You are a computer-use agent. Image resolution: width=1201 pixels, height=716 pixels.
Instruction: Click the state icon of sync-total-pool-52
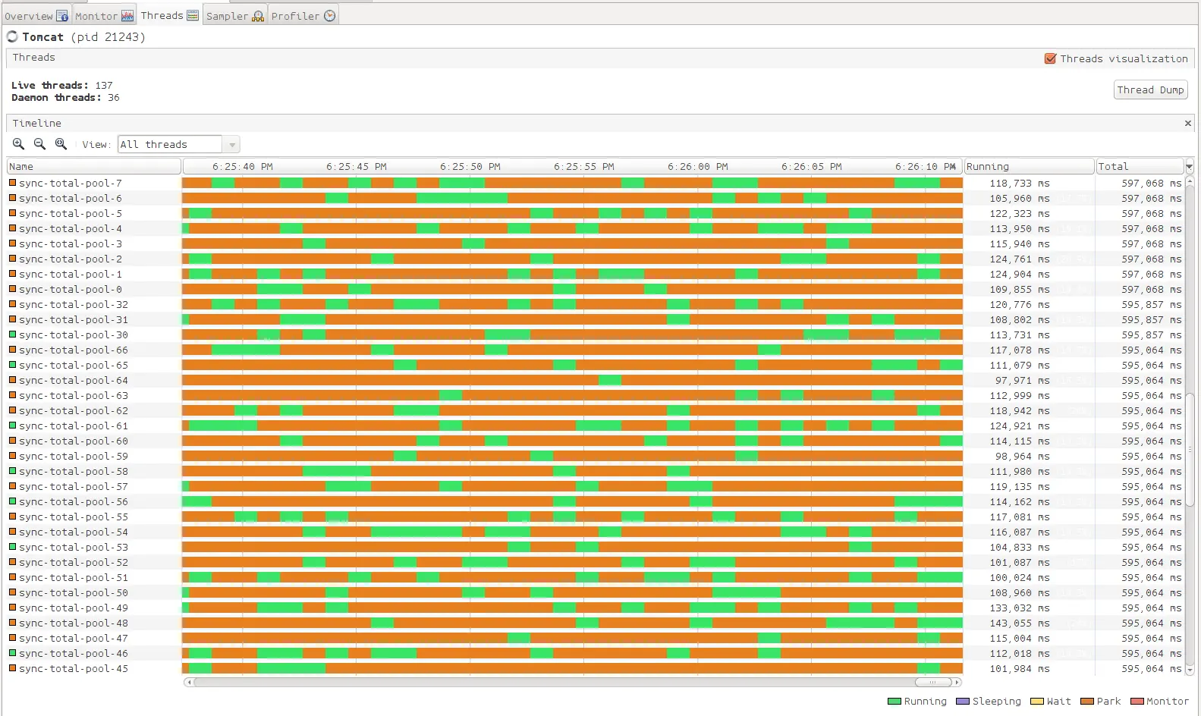pyautogui.click(x=12, y=561)
